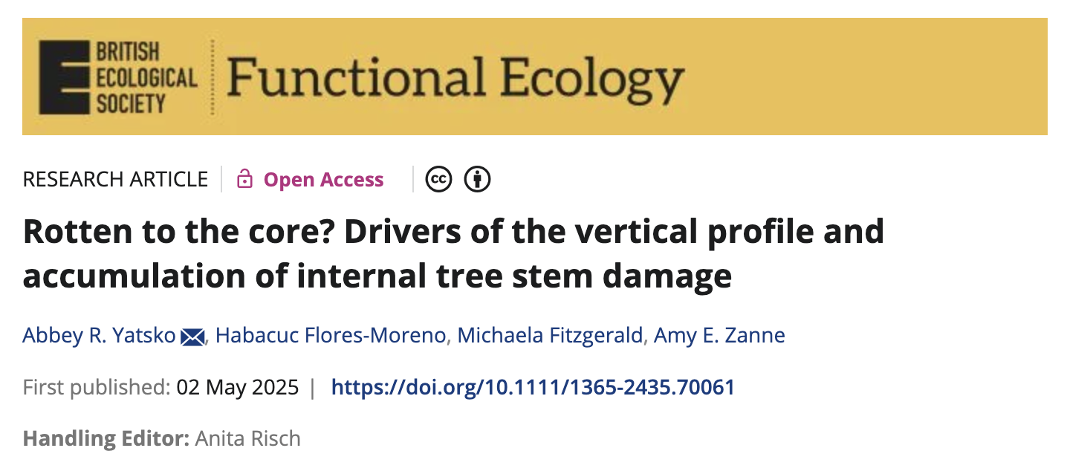This screenshot has width=1067, height=474.
Task: Click the article title heading
Action: click(x=453, y=253)
